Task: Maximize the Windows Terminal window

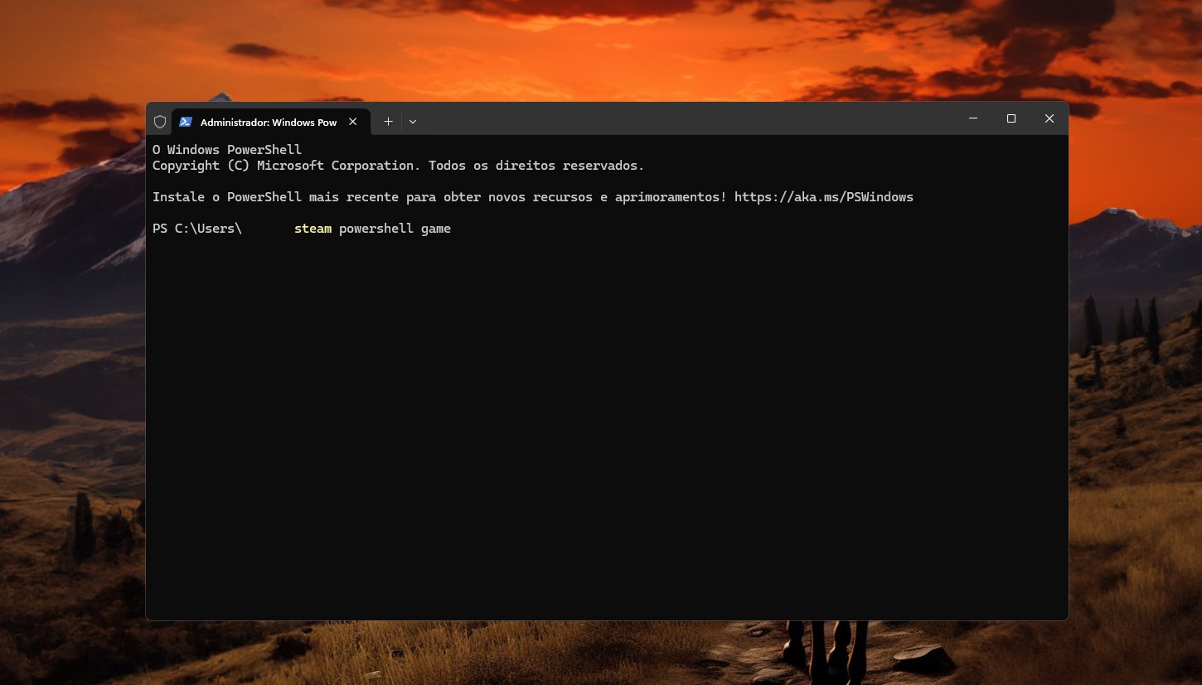Action: point(1011,118)
